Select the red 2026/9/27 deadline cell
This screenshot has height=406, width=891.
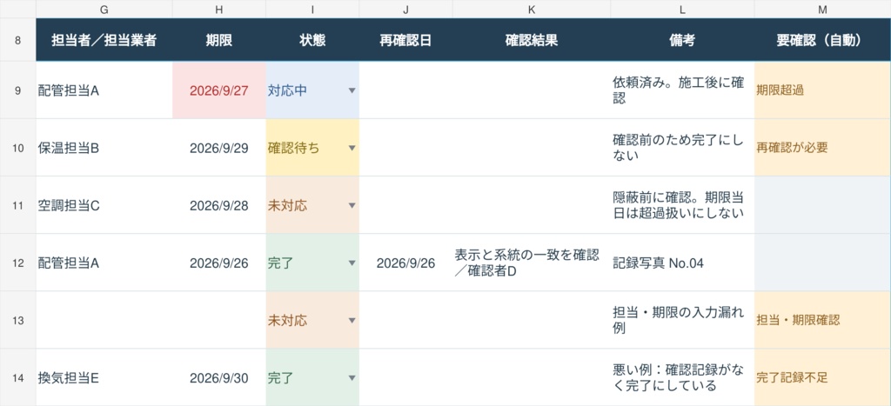[x=219, y=90]
